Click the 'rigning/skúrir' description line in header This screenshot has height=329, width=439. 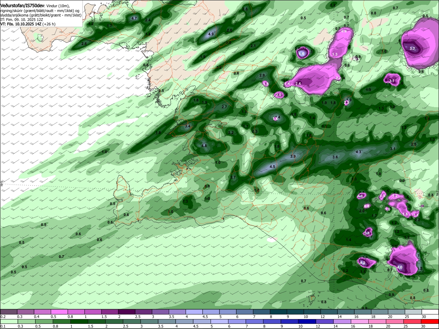(x=40, y=10)
